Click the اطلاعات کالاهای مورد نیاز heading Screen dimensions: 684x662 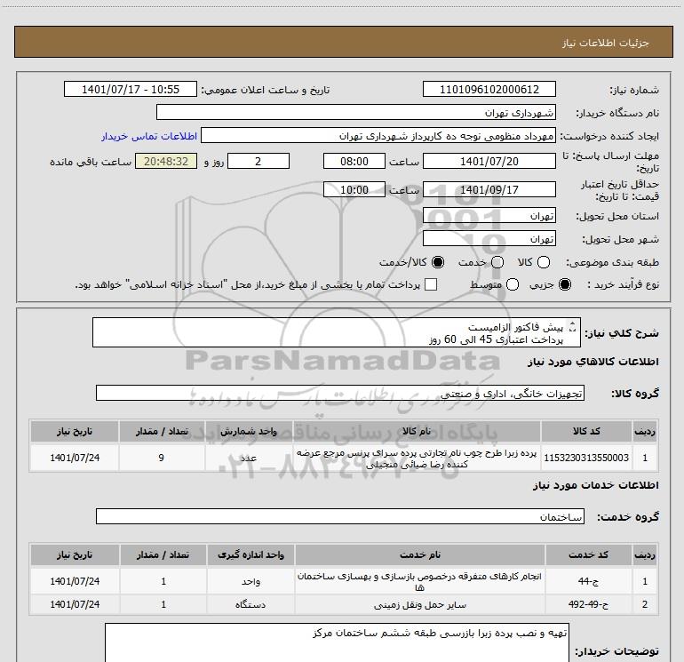click(593, 362)
